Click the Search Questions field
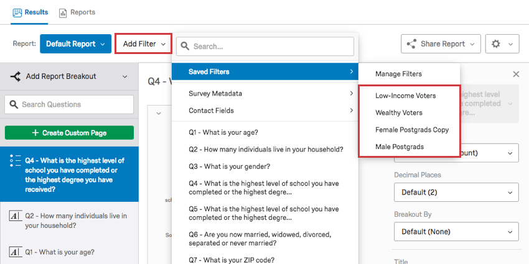The image size is (529, 264). click(69, 104)
